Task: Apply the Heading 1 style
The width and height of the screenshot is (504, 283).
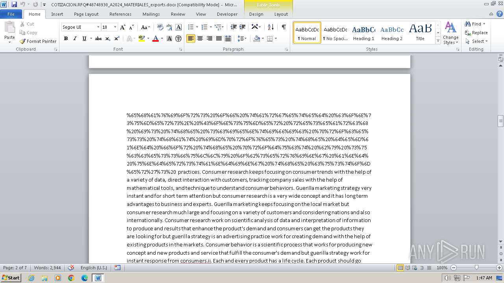Action: [363, 33]
